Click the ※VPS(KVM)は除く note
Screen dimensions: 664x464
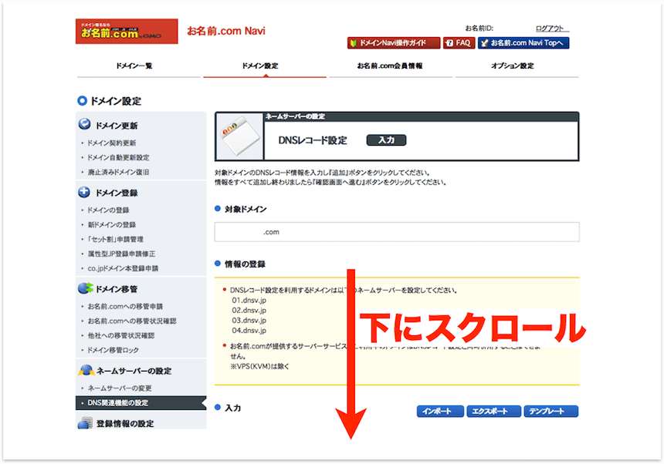coord(259,366)
